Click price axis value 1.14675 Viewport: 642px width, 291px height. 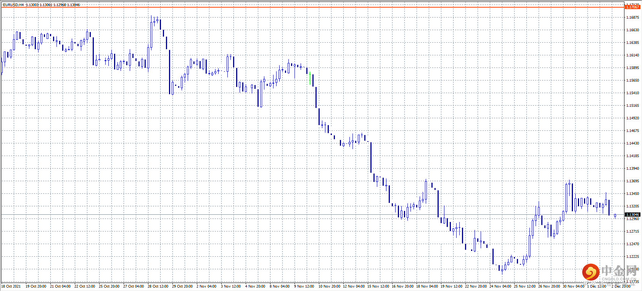(633, 131)
